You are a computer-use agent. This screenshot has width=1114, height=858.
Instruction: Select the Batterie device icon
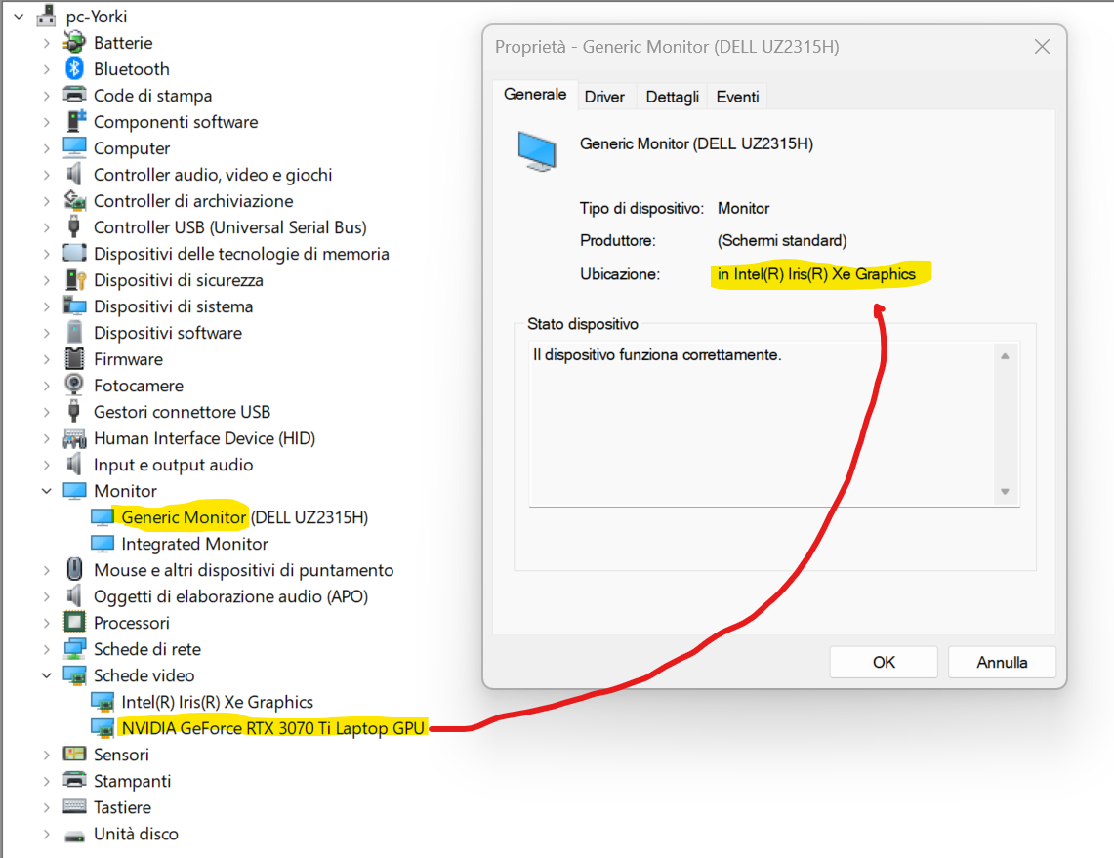click(72, 42)
